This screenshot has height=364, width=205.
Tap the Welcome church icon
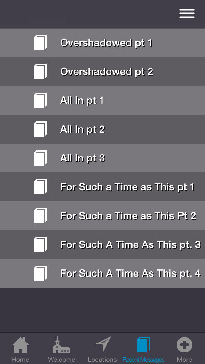pyautogui.click(x=61, y=345)
